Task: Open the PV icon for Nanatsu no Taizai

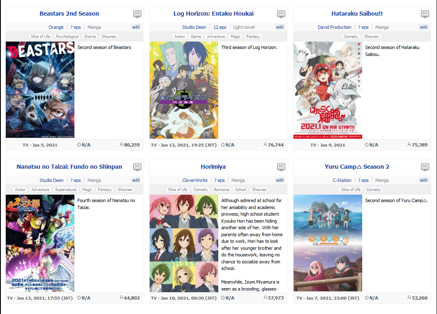Action: (x=137, y=167)
